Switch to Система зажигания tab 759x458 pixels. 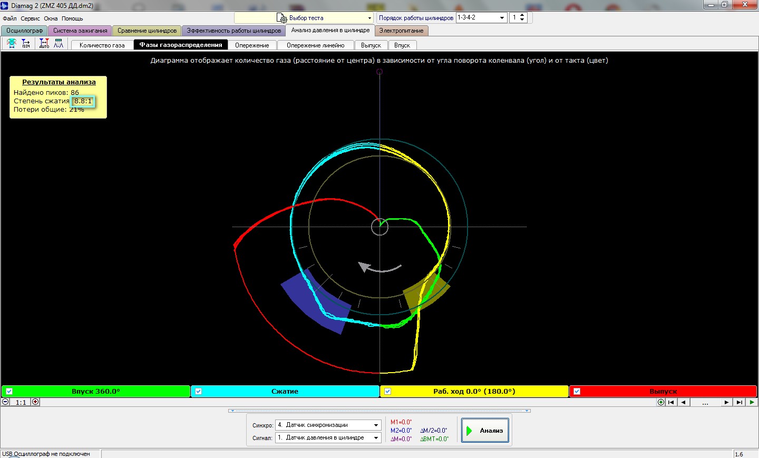pyautogui.click(x=80, y=31)
